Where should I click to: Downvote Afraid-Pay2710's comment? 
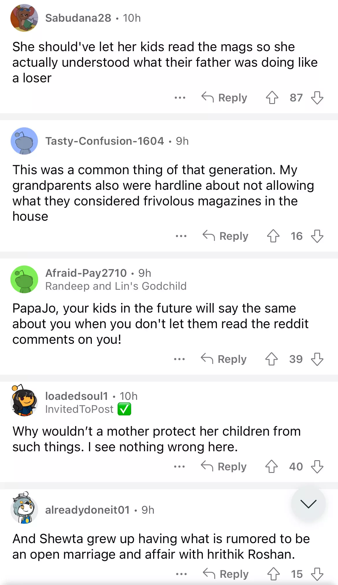[x=317, y=359]
